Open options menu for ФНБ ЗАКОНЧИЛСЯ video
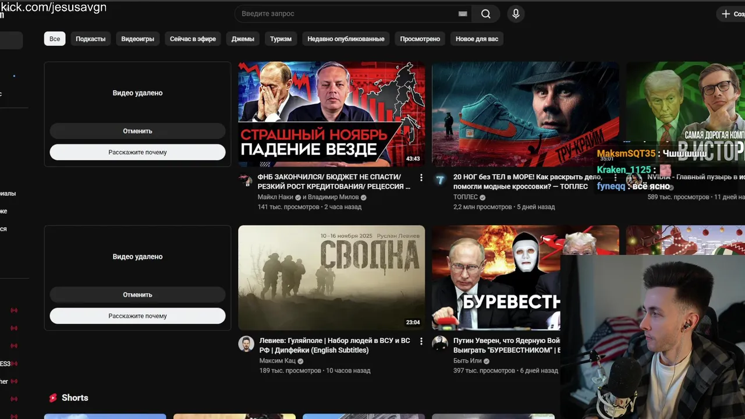The height and width of the screenshot is (419, 745). [421, 177]
